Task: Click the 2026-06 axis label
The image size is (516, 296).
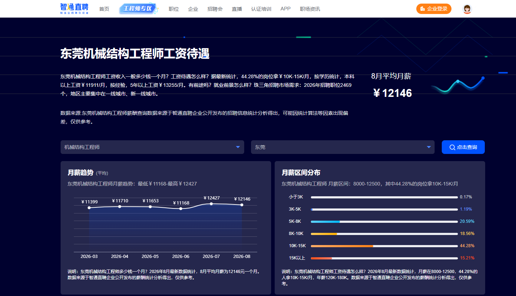Action: tap(181, 257)
